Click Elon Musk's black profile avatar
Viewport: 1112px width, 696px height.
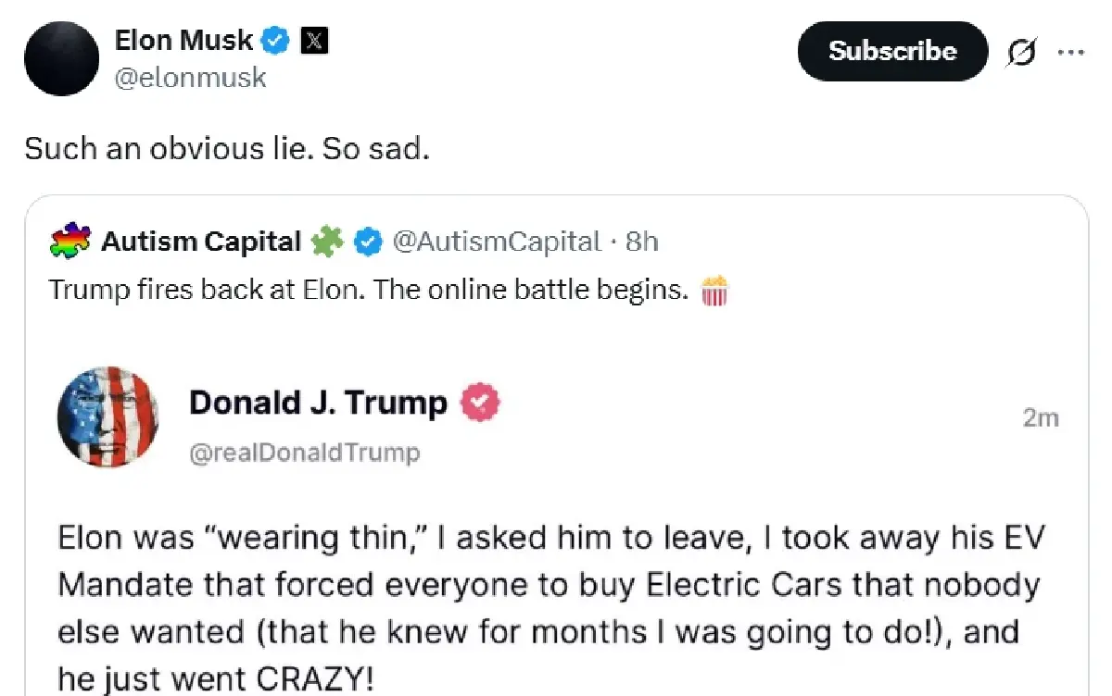point(61,58)
